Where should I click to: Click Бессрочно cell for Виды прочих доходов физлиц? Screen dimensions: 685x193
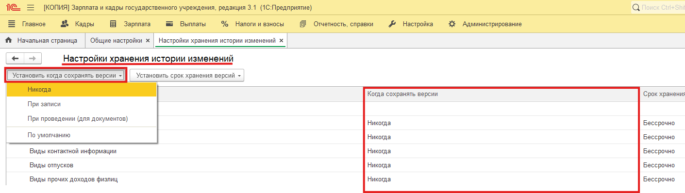tap(663, 179)
